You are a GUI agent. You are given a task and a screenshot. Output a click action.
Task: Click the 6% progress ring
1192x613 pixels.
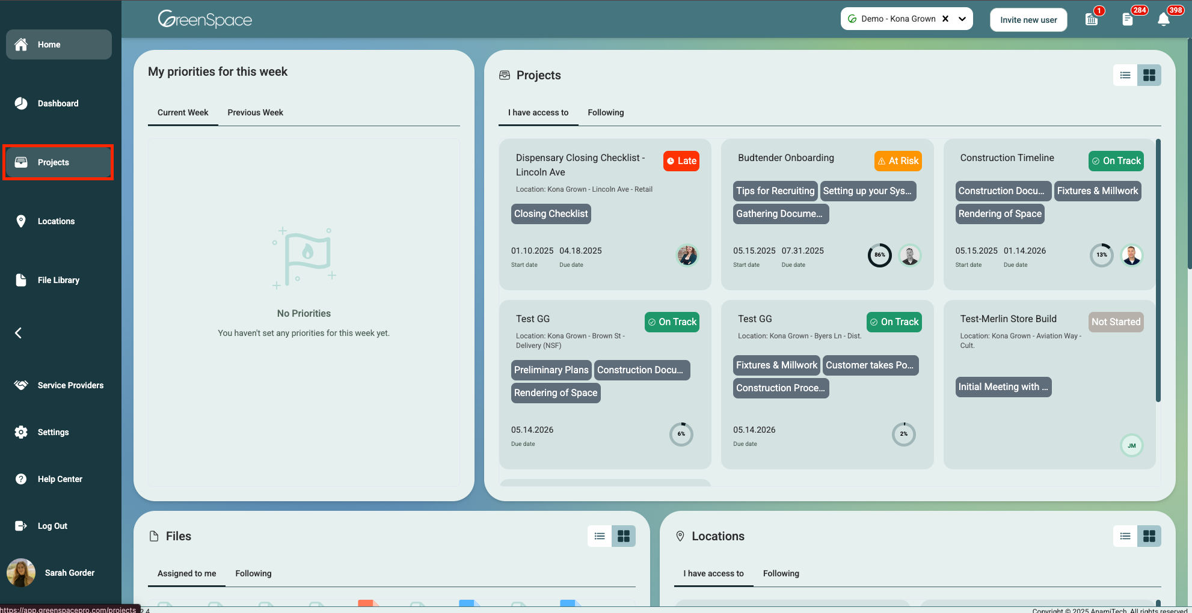tap(681, 435)
